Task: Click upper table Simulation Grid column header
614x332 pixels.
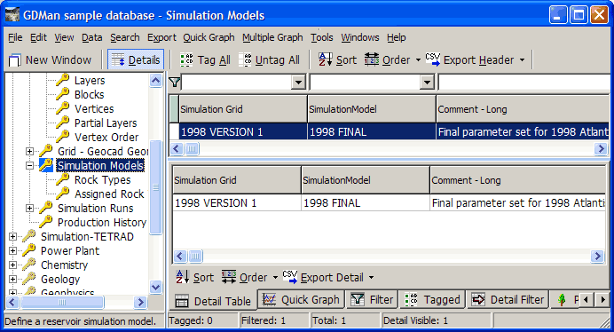Action: (x=243, y=109)
